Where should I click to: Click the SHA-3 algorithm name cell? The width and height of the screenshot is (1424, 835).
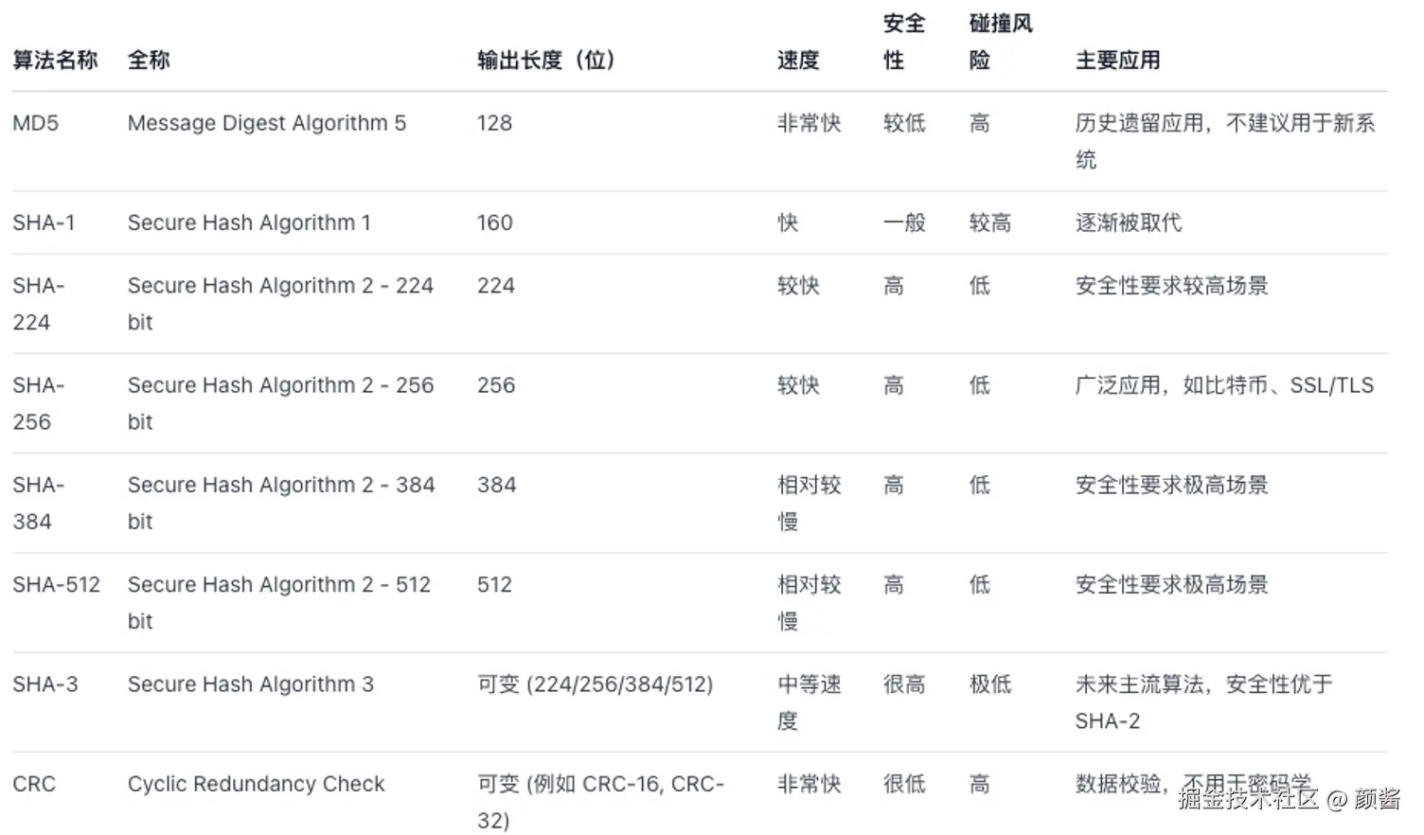click(45, 684)
